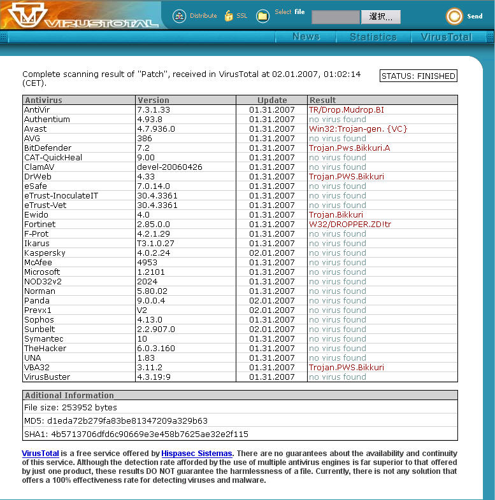Image resolution: width=495 pixels, height=500 pixels.
Task: Click the ClamAV version devel-20060426
Action: (x=169, y=167)
